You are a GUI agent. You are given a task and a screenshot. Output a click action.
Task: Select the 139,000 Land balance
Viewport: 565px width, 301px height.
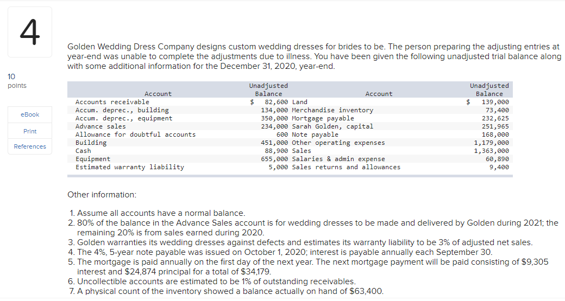click(495, 102)
